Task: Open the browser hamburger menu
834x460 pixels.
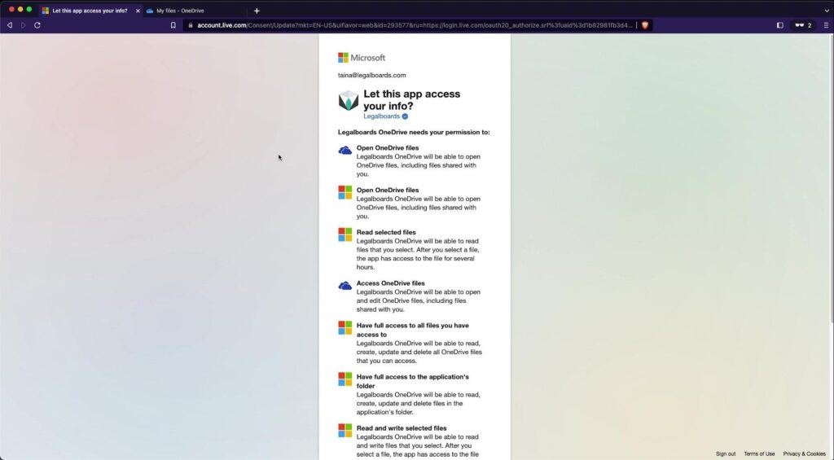Action: pos(826,25)
